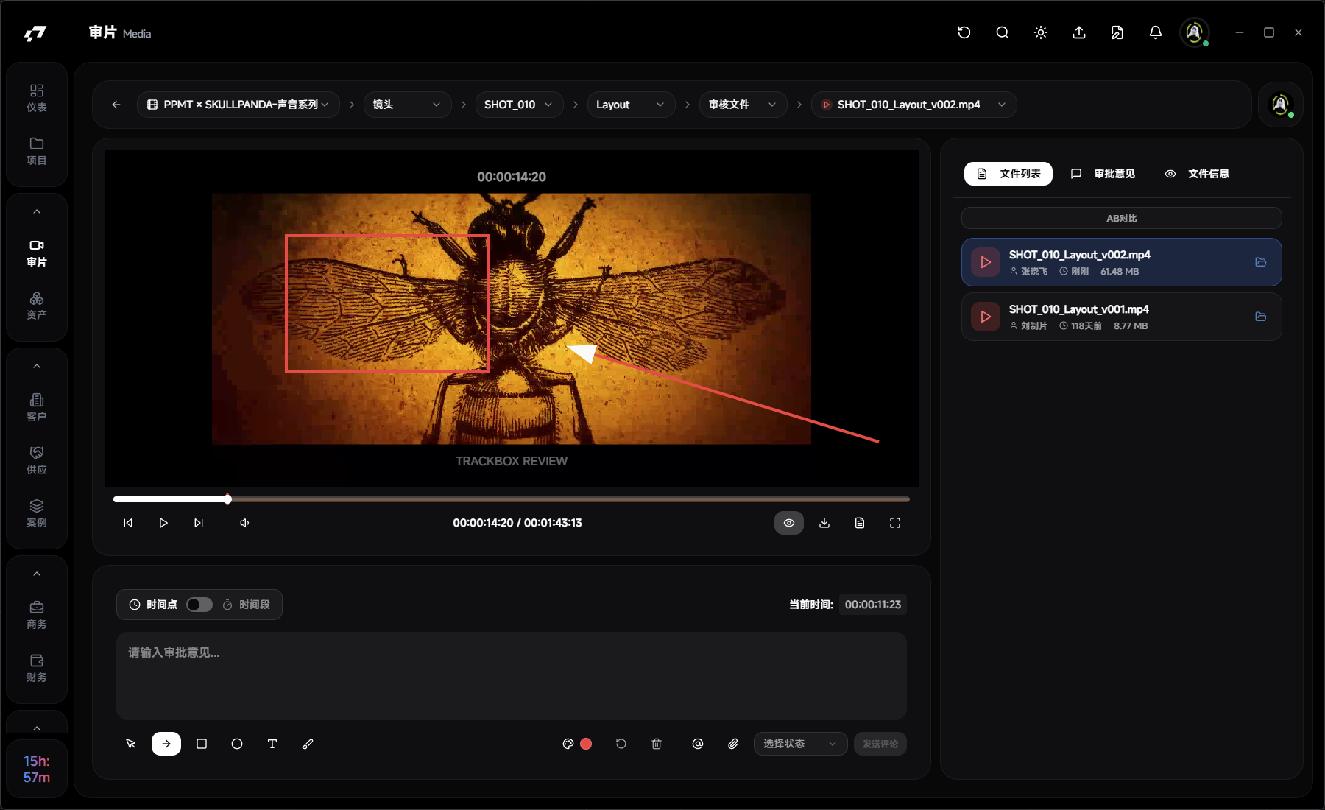1325x810 pixels.
Task: Open the 选择状态 status dropdown
Action: click(x=799, y=744)
